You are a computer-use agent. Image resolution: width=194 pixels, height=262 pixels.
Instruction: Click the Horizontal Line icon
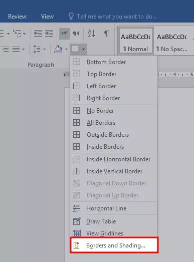pos(77,208)
